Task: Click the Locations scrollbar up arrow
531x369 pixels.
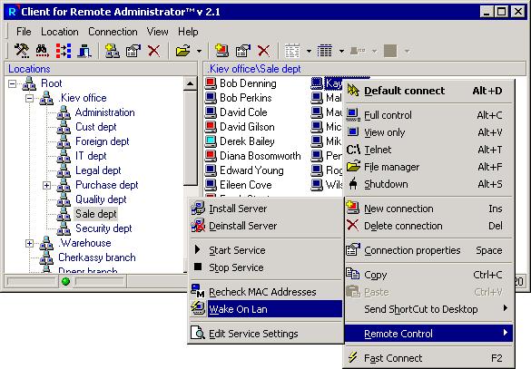Action: 191,83
